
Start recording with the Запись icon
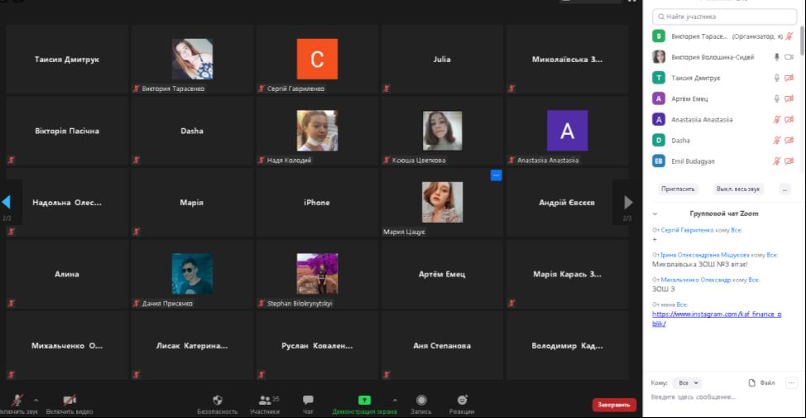click(421, 400)
